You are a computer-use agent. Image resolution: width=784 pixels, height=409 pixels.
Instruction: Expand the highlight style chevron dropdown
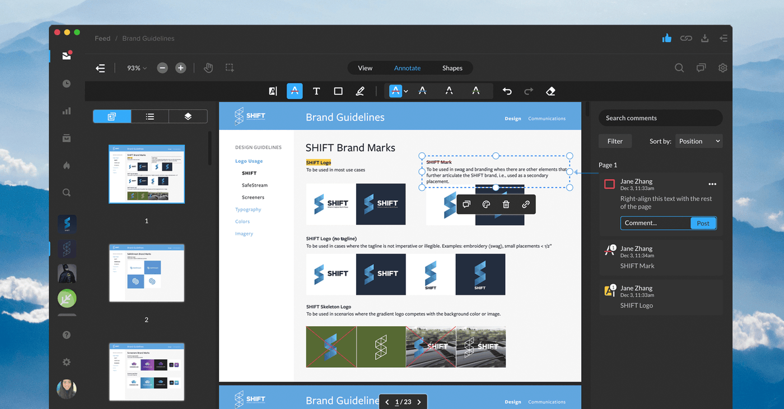tap(406, 91)
